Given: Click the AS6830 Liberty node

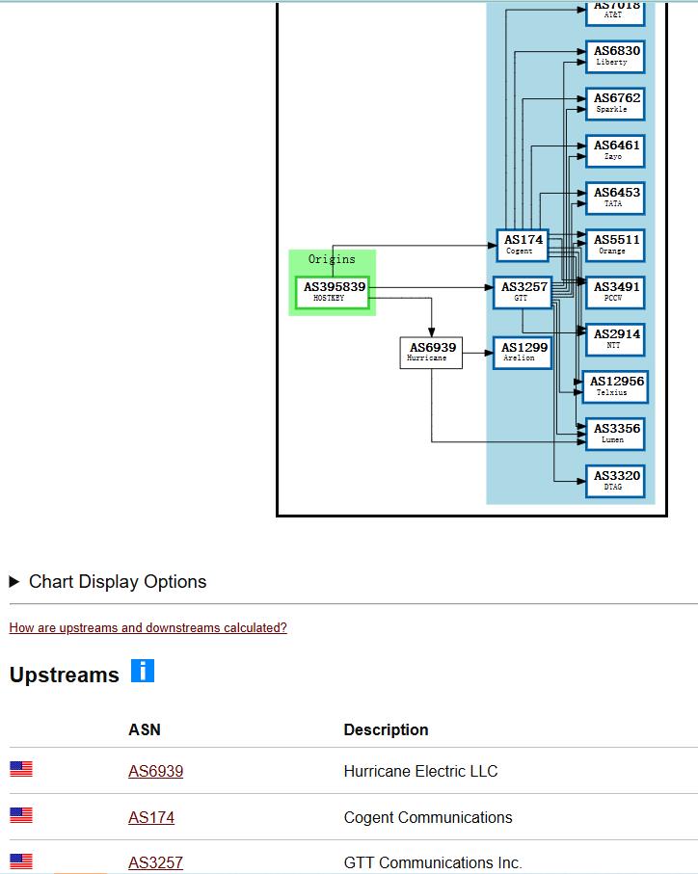Looking at the screenshot, I should [x=615, y=57].
